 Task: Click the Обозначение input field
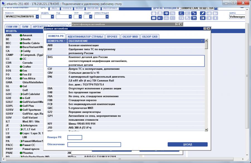pos(94,145)
